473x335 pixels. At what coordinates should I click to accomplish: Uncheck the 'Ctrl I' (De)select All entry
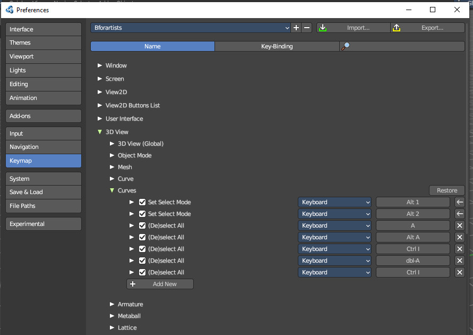[x=142, y=249]
